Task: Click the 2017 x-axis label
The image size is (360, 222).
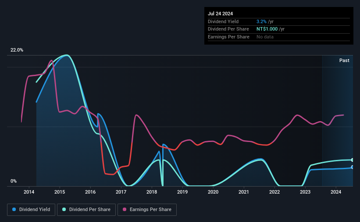Action: point(121,192)
